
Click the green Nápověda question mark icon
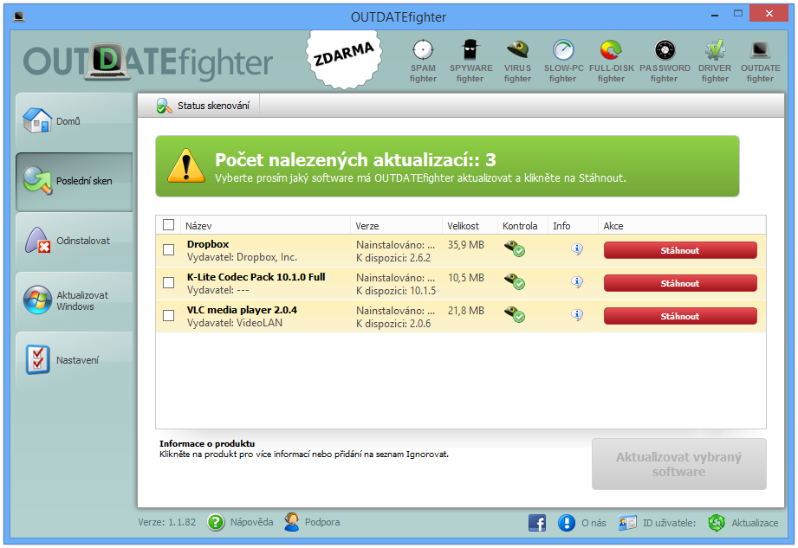point(216,522)
